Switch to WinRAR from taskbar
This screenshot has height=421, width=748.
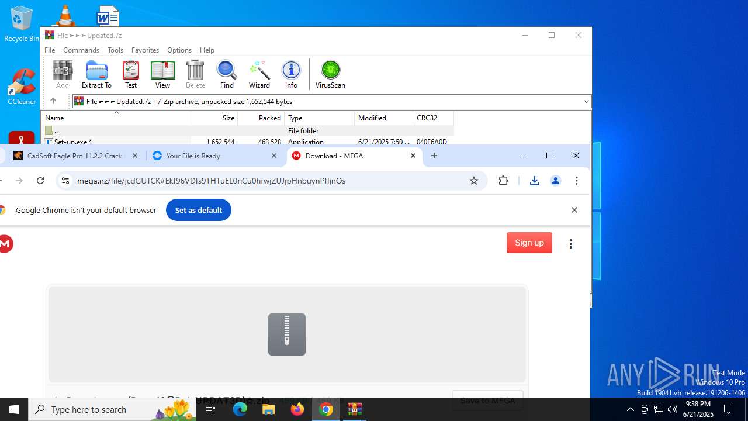[x=355, y=409]
